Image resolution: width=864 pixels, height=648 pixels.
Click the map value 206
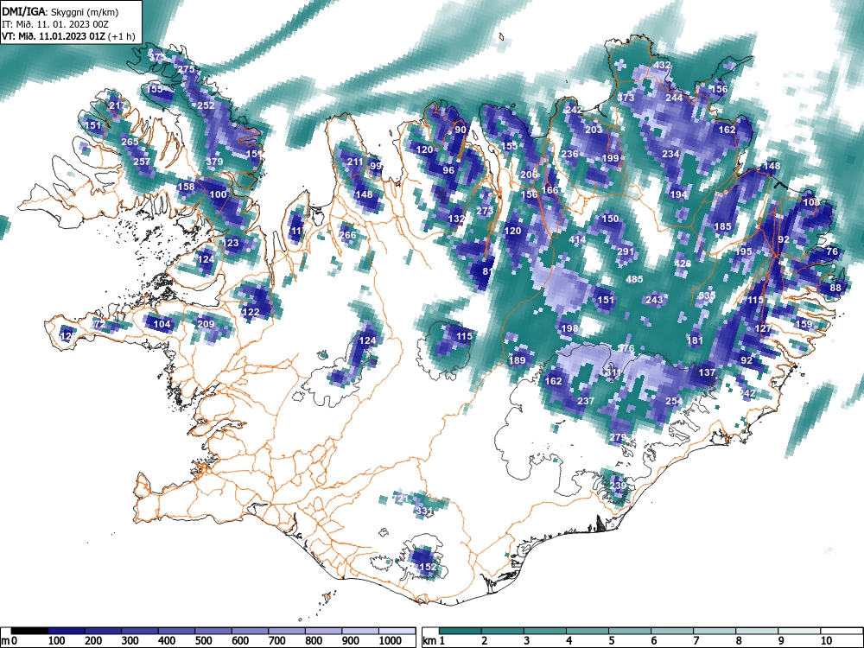(529, 175)
